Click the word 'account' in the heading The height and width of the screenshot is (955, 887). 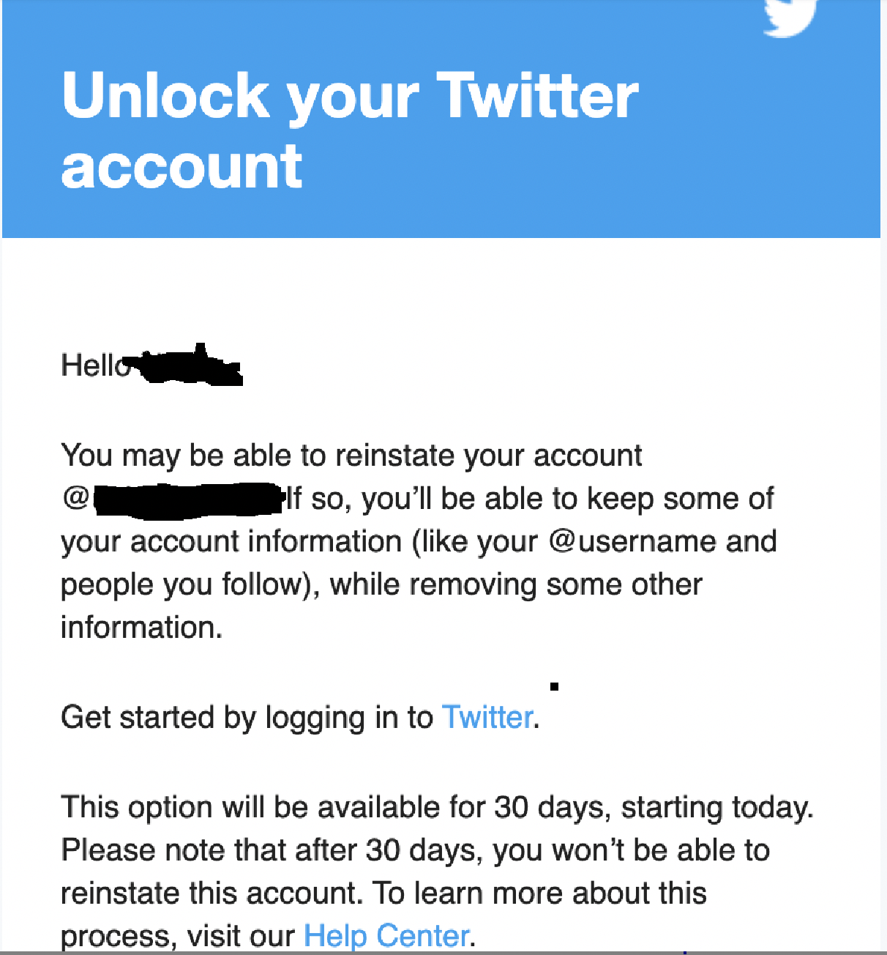[181, 167]
